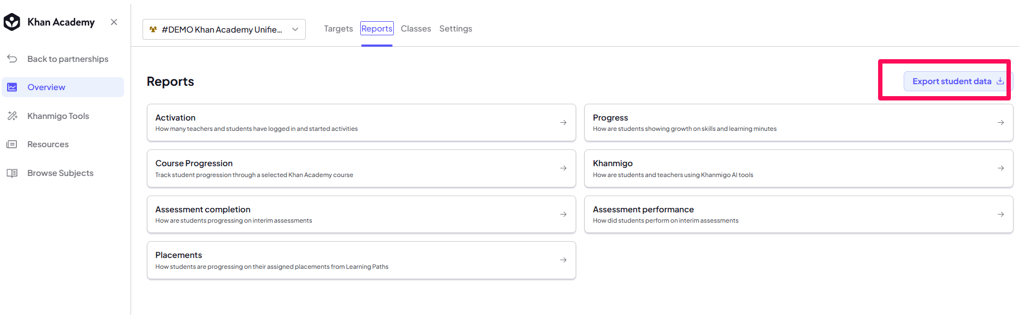Click 'How did students perform on interim assessments' text

[x=665, y=220]
